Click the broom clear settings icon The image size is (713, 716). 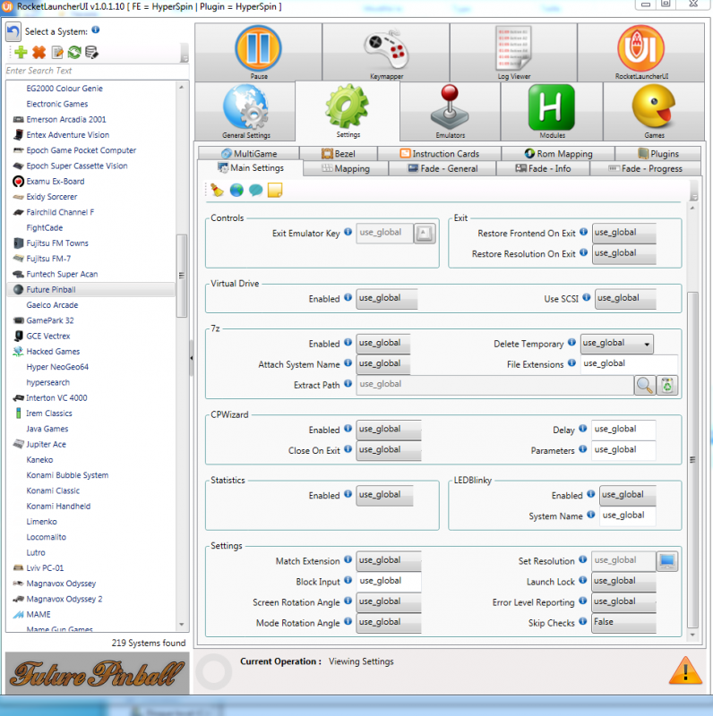[217, 190]
